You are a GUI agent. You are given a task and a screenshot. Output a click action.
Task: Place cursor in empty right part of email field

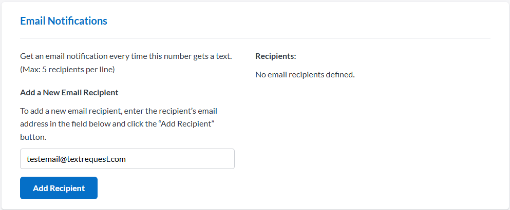point(195,159)
